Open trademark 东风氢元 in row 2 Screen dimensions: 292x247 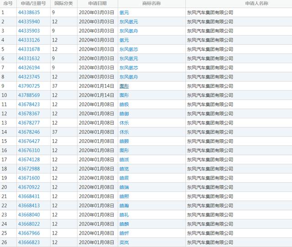pyautogui.click(x=129, y=21)
